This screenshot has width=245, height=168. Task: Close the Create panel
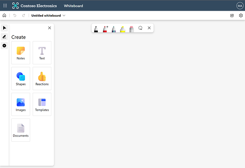coord(49,28)
